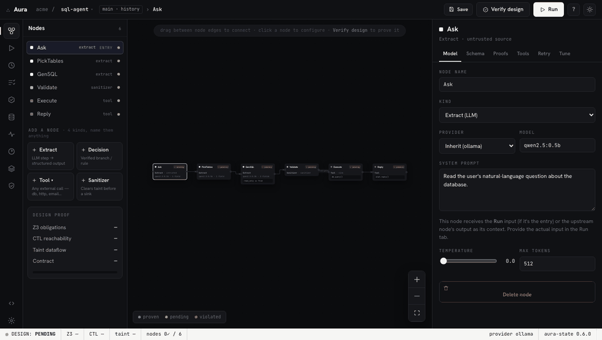This screenshot has width=602, height=340.
Task: Select PickTables in the Nodes list
Action: tap(75, 61)
